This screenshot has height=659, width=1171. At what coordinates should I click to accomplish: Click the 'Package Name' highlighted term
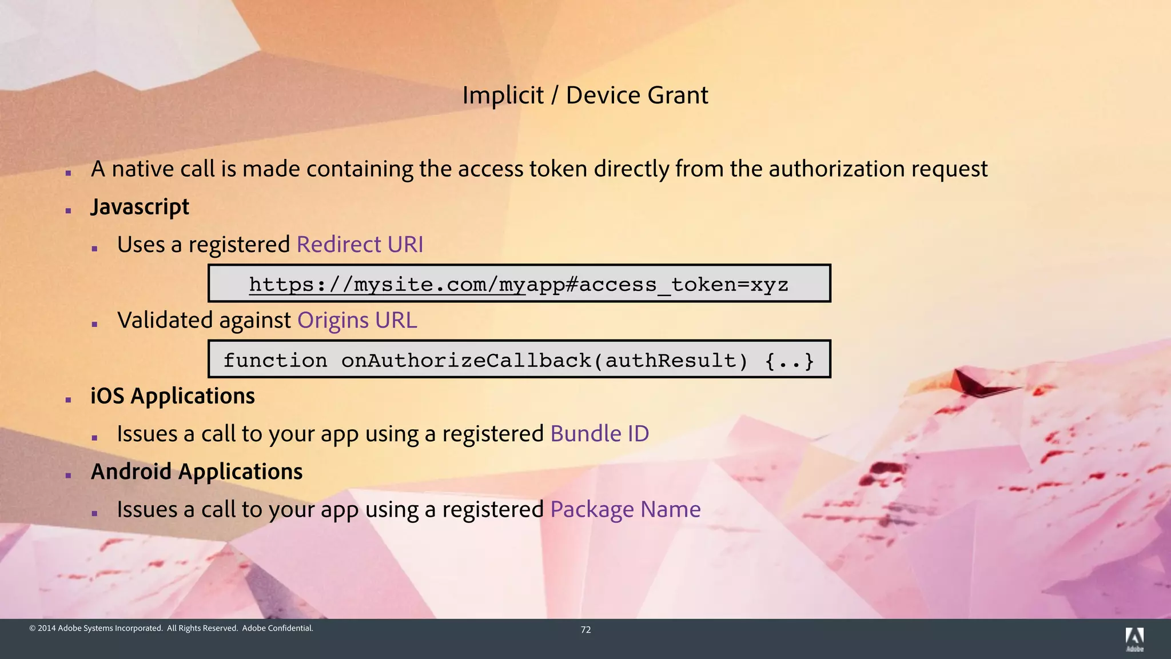pos(626,510)
